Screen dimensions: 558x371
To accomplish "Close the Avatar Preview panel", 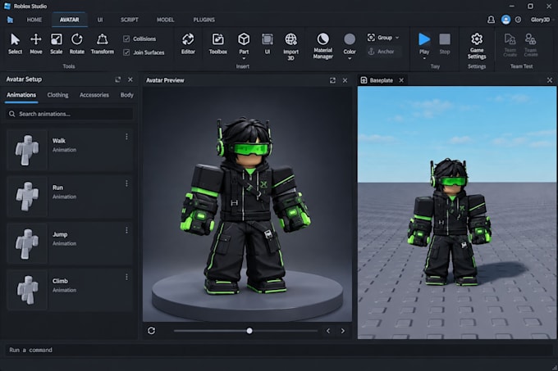I will tap(345, 80).
